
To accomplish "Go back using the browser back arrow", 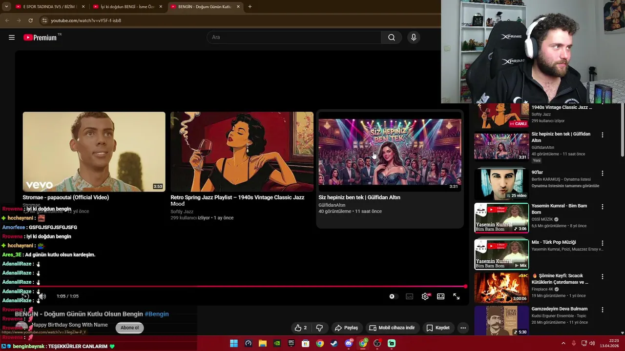I will point(7,20).
